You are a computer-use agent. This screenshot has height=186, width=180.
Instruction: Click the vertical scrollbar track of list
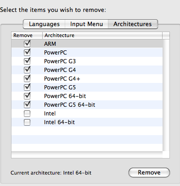(166, 95)
